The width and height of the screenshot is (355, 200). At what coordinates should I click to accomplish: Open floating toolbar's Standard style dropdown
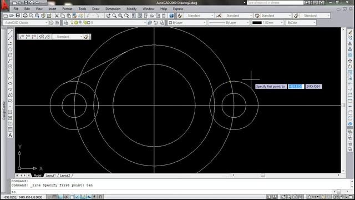pos(68,37)
